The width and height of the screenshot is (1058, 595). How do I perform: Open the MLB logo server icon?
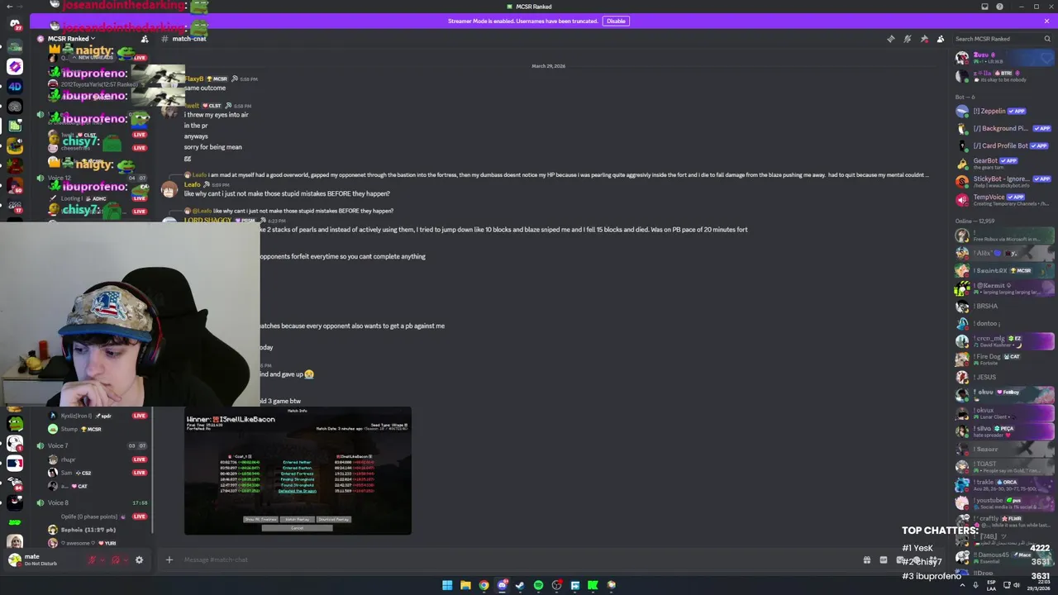click(x=15, y=463)
